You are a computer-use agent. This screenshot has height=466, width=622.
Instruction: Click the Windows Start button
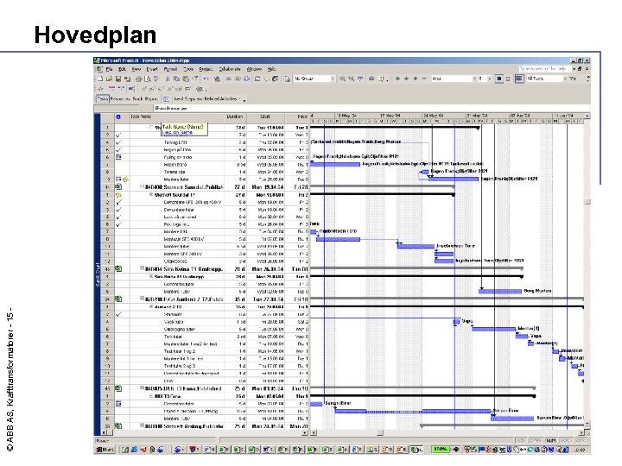coord(105,450)
